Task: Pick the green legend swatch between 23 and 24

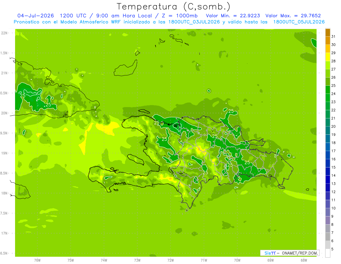Action: [x=328, y=98]
